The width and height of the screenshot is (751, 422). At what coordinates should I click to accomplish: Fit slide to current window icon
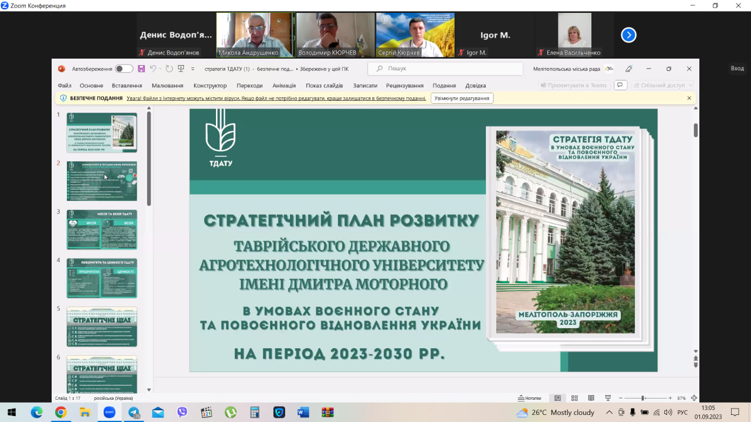[694, 398]
